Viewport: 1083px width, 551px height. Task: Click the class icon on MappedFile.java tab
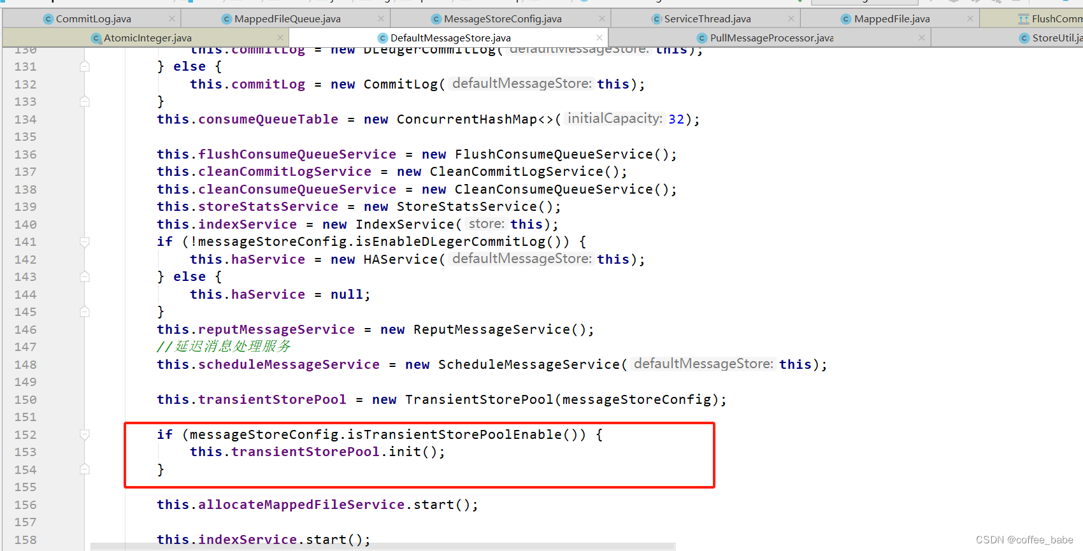846,19
